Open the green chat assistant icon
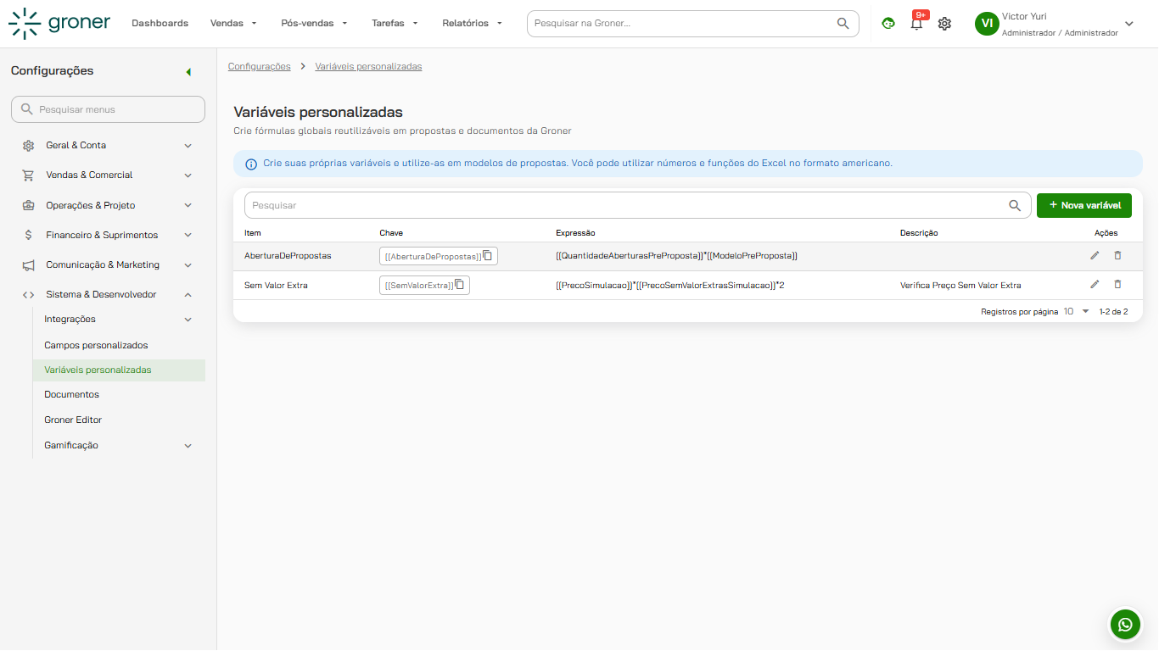Viewport: 1159px width, 651px height. click(x=888, y=24)
